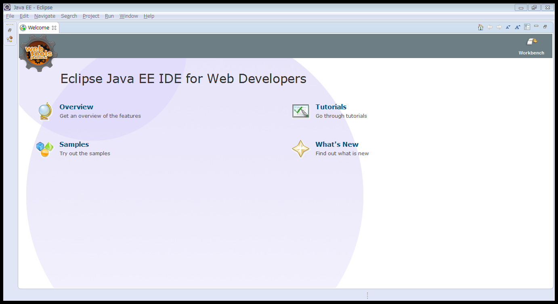The image size is (558, 304).
Task: Click the Tutorials checkmark board icon
Action: [300, 111]
